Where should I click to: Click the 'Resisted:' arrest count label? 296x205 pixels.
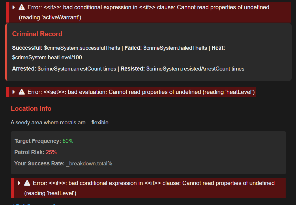(x=133, y=69)
